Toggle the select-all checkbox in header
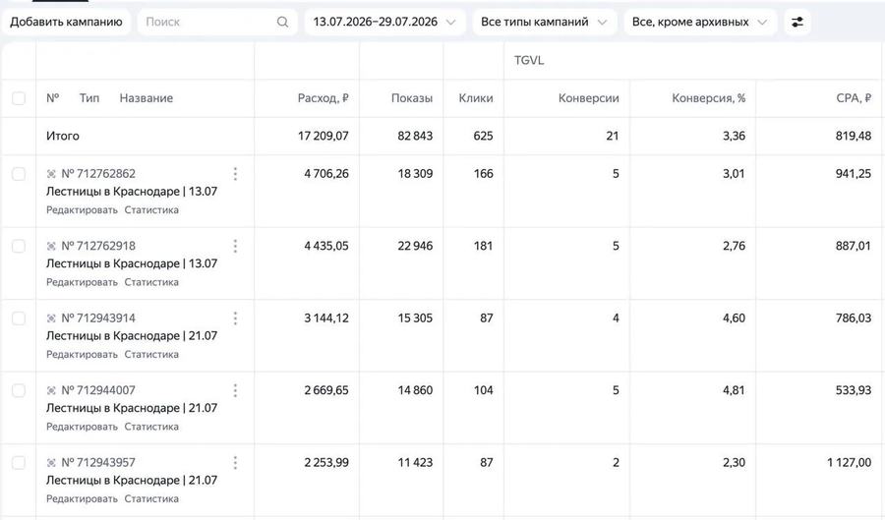The height and width of the screenshot is (520, 885). coord(19,98)
